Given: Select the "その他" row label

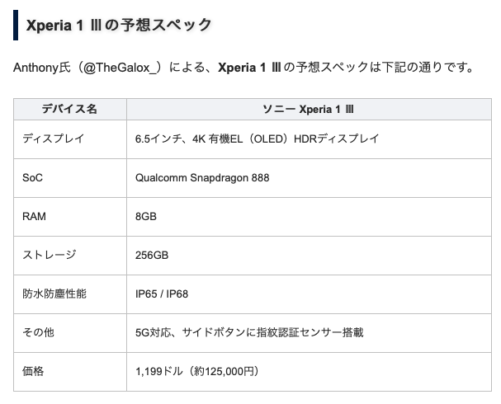Looking at the screenshot, I should tap(39, 332).
